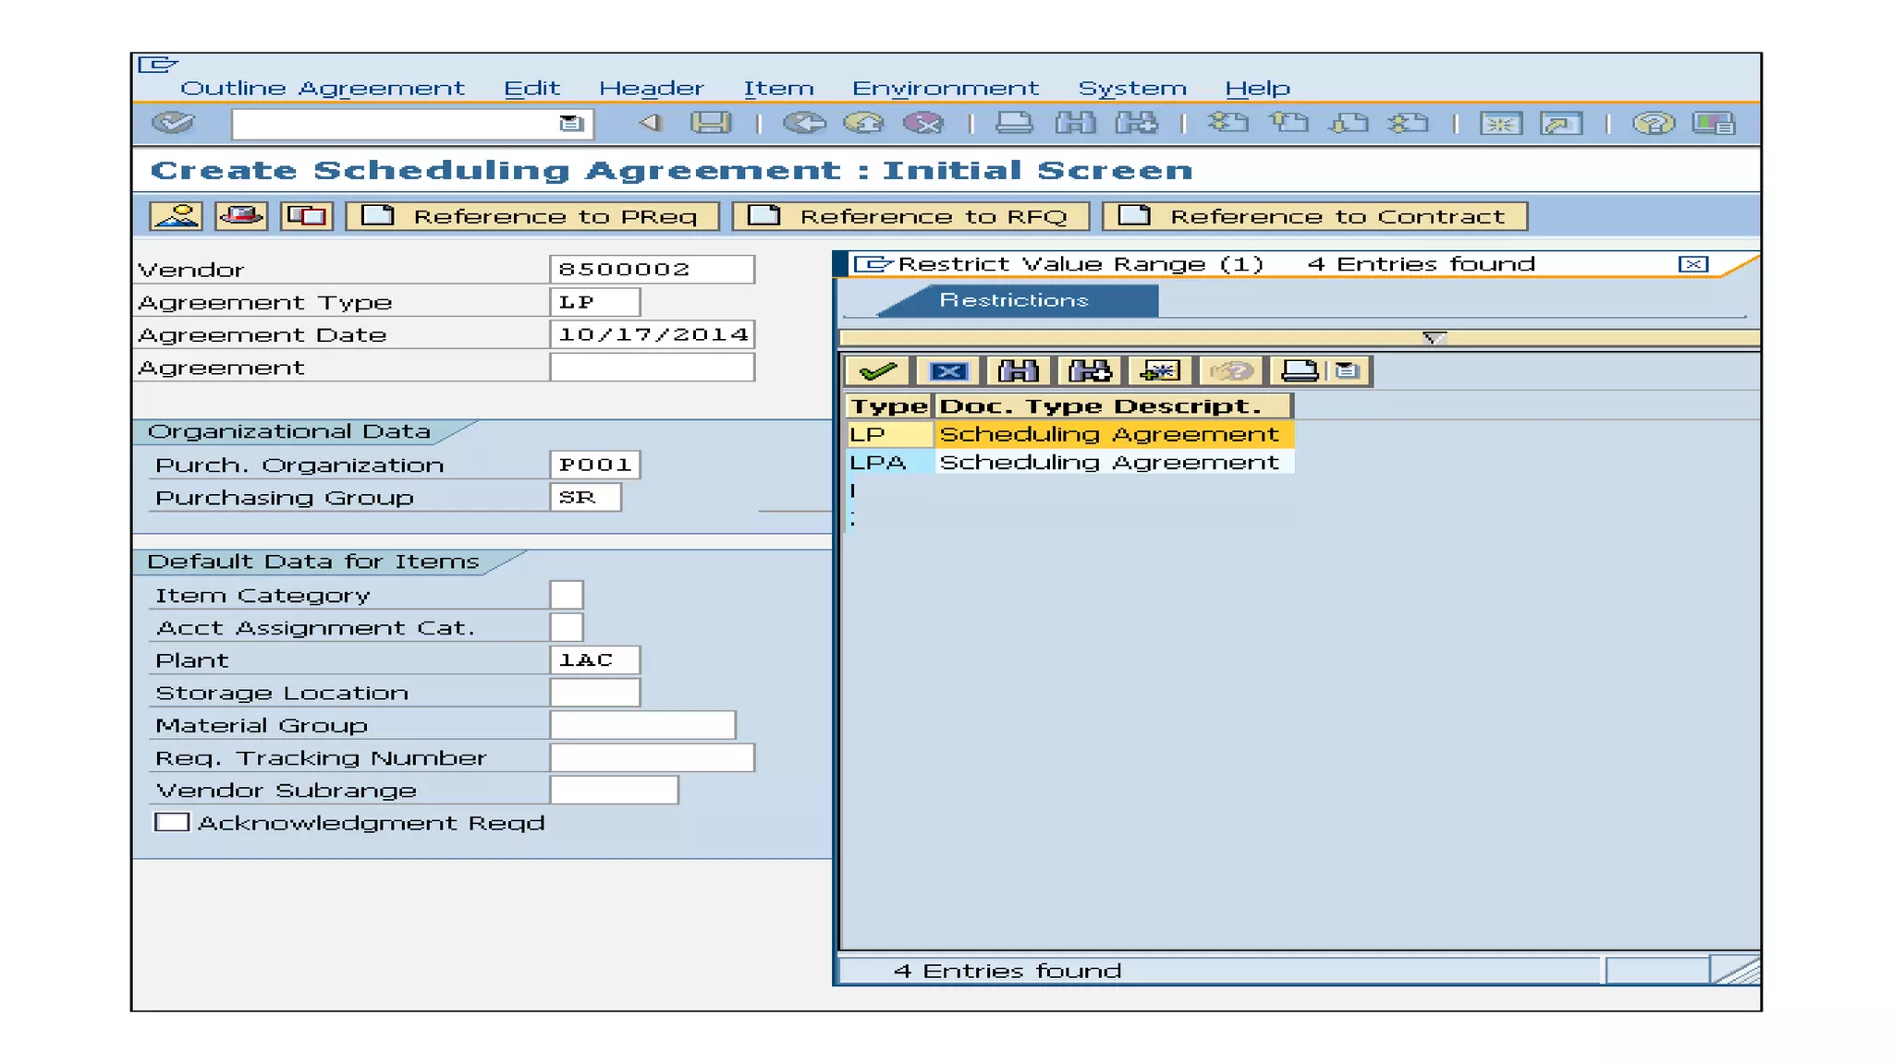Open the Environment menu
The image size is (1893, 1064).
tap(945, 89)
